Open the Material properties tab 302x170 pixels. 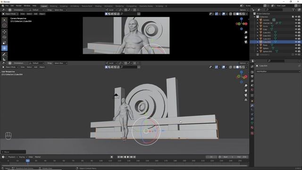(252, 127)
